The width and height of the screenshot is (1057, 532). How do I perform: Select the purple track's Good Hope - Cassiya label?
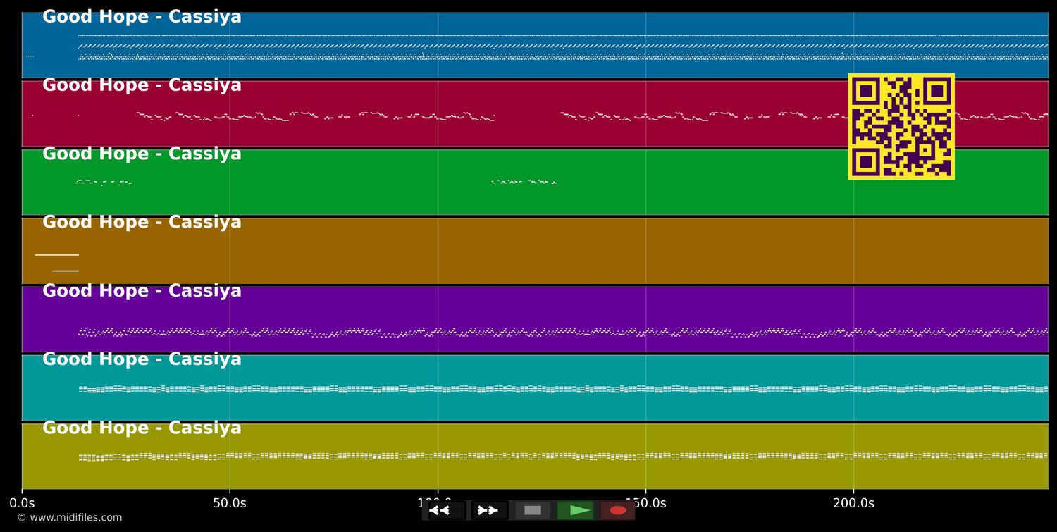point(142,291)
